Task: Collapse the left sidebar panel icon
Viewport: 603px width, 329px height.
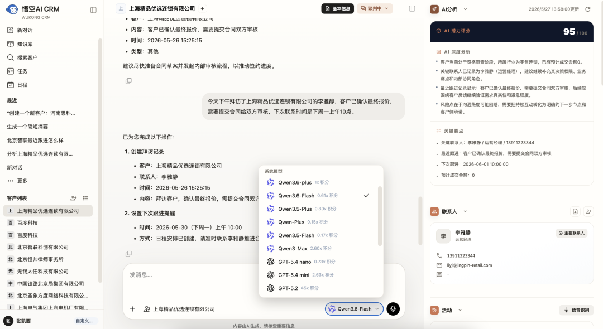Action: pyautogui.click(x=93, y=10)
